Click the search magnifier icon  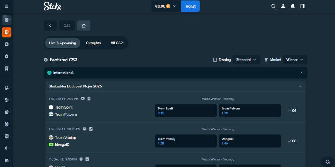pyautogui.click(x=273, y=6)
